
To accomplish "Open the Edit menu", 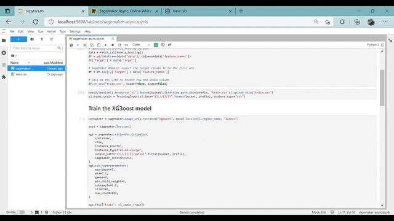I will 21,31.
